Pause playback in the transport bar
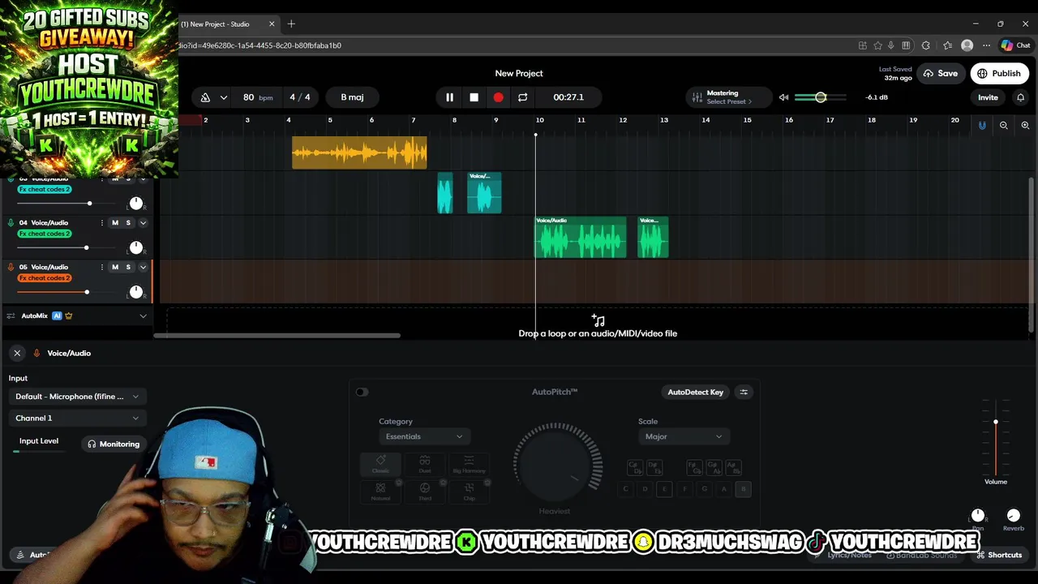This screenshot has width=1038, height=584. [x=449, y=97]
